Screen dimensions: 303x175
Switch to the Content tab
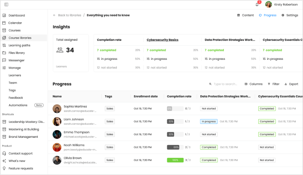click(x=246, y=15)
